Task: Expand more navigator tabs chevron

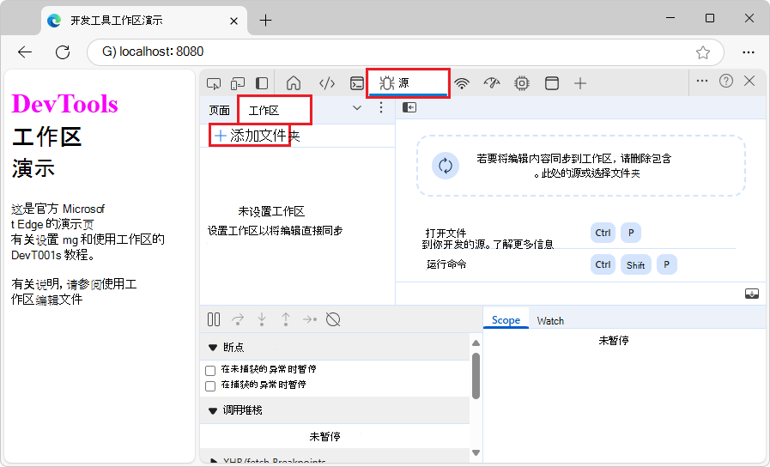Action: point(357,108)
